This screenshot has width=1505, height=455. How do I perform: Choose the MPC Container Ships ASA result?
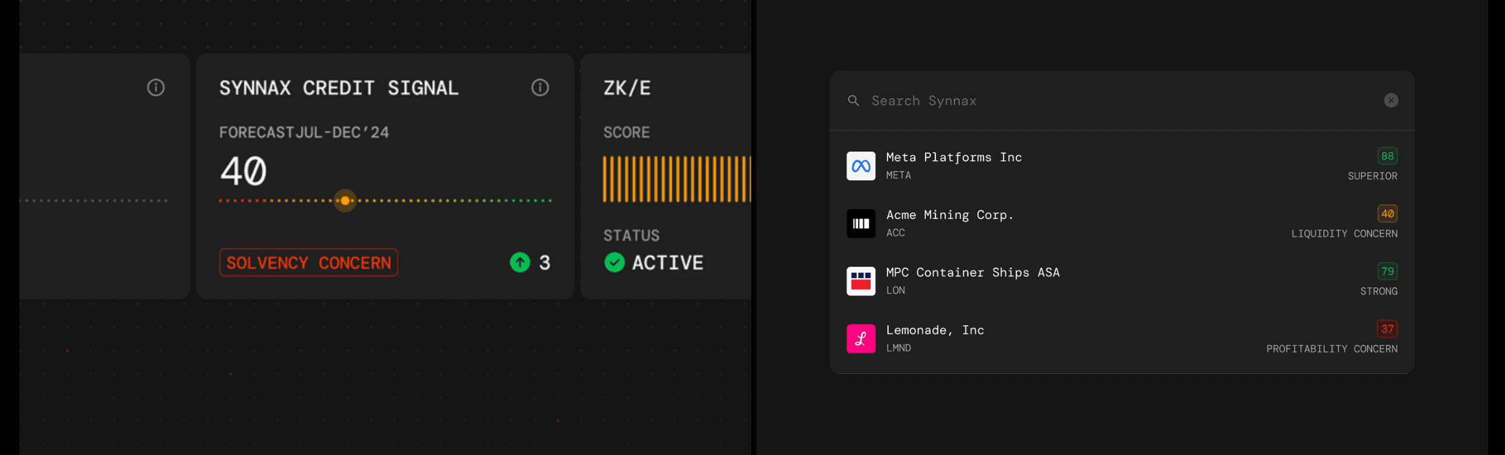(972, 273)
